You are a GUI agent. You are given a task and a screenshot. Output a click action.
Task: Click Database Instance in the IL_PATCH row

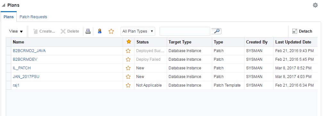pos(185,68)
